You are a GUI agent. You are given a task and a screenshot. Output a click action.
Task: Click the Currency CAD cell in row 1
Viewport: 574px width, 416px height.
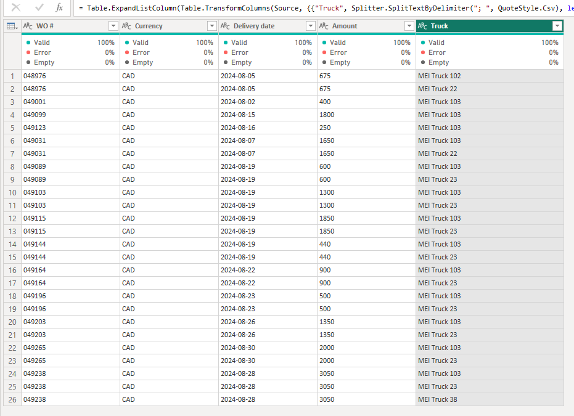pyautogui.click(x=169, y=76)
